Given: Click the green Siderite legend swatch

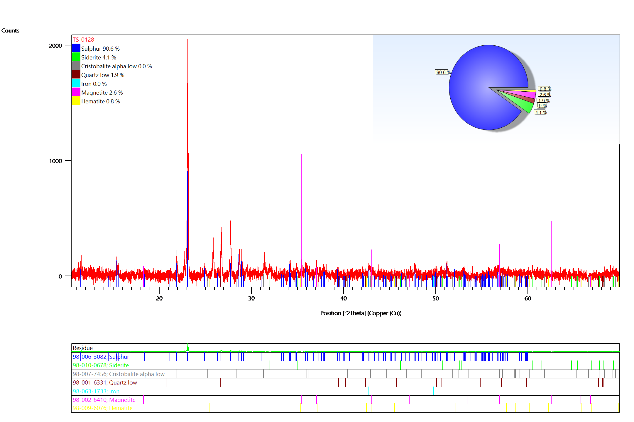Looking at the screenshot, I should pyautogui.click(x=76, y=57).
